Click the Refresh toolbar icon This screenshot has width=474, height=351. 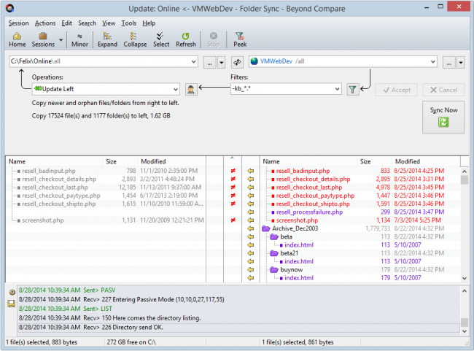(x=186, y=39)
